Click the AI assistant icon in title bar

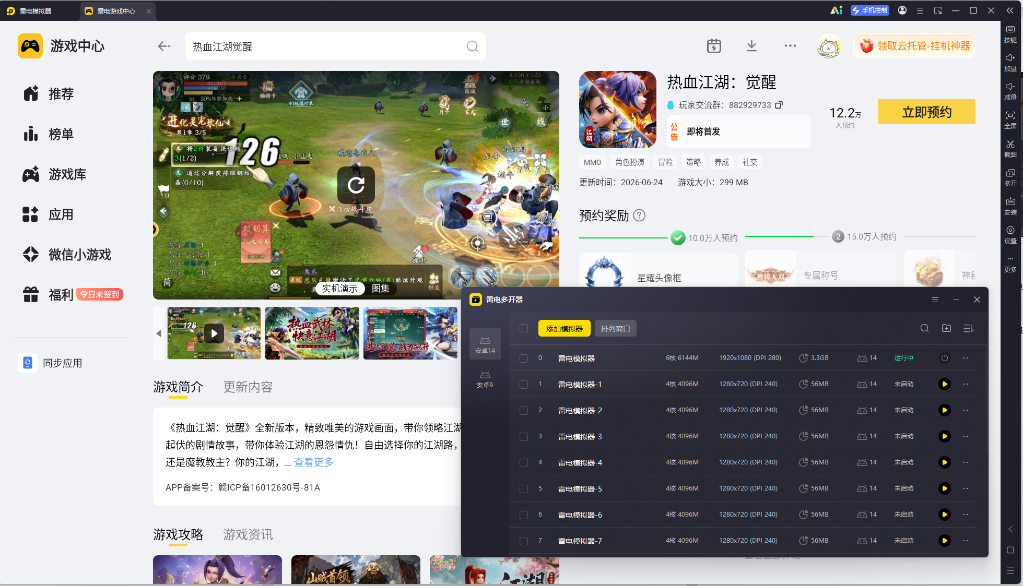pos(837,10)
